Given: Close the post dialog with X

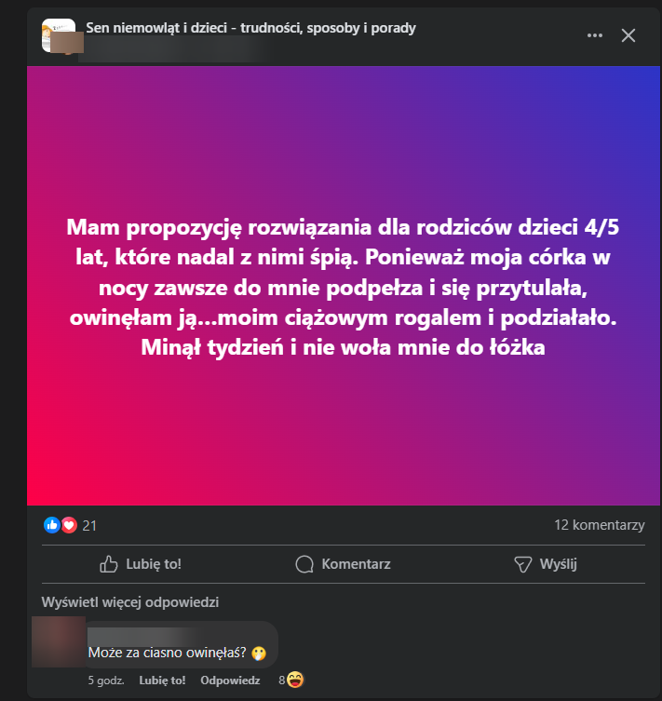Looking at the screenshot, I should 628,35.
